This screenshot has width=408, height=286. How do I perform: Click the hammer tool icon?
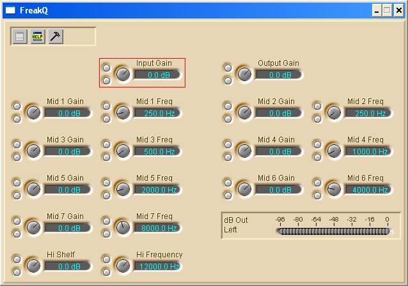56,36
